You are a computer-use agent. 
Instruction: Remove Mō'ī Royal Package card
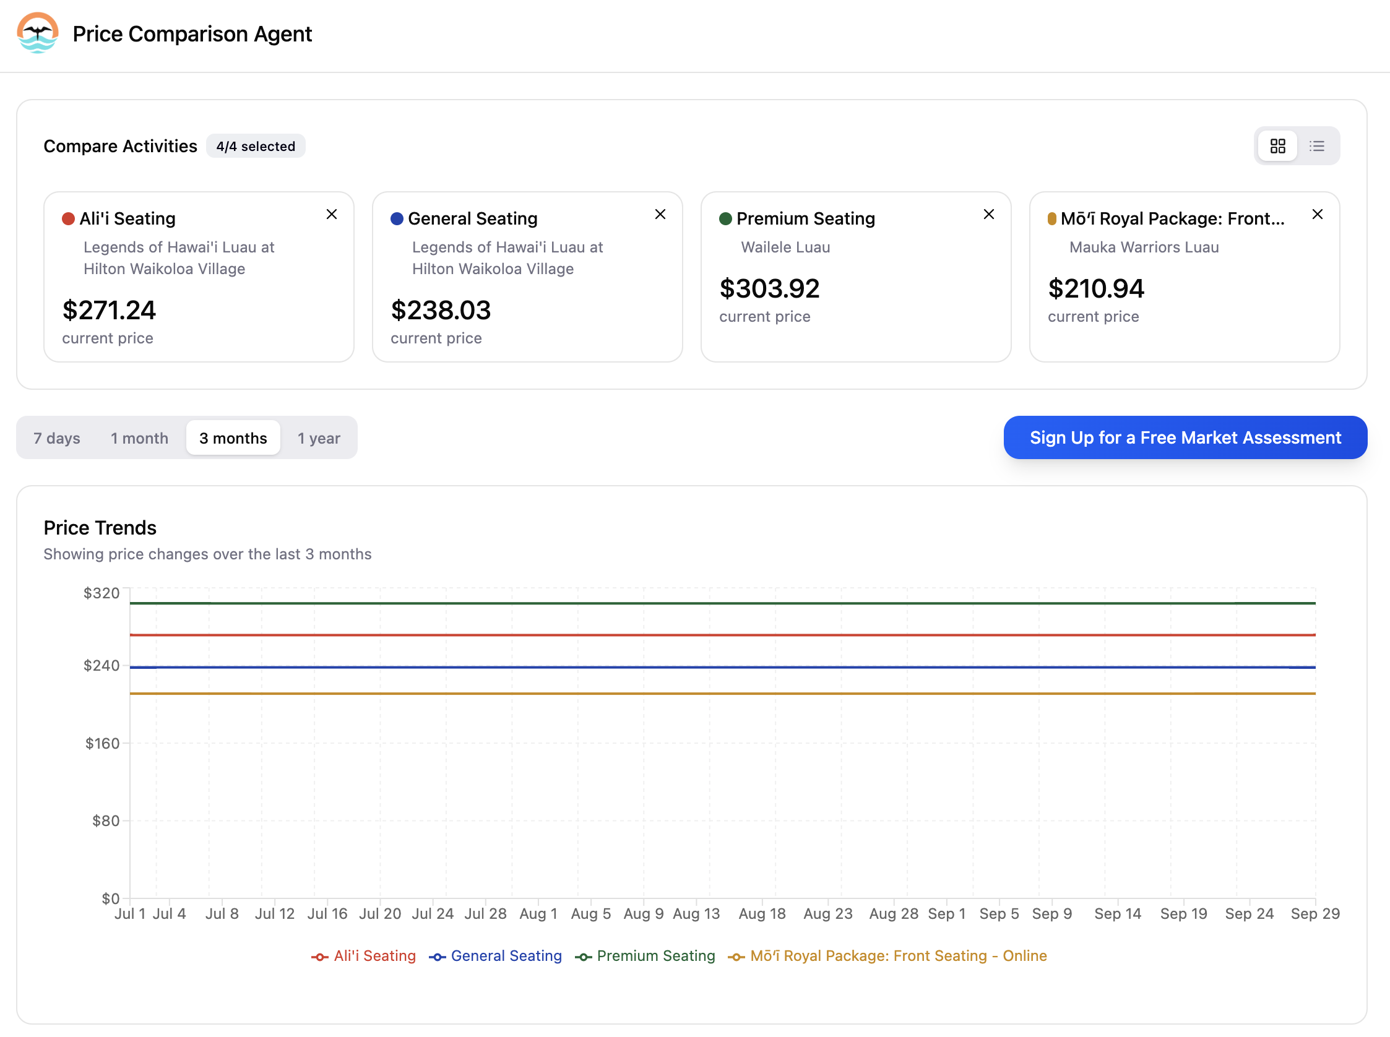[1317, 215]
